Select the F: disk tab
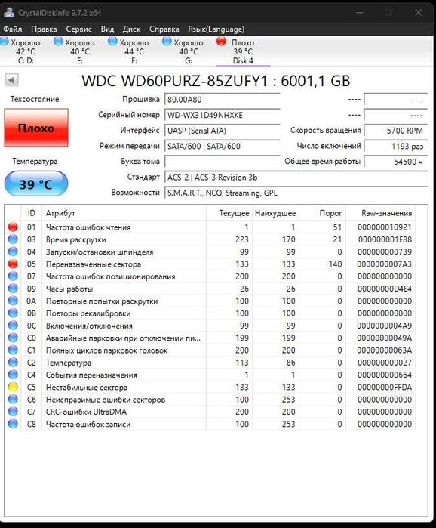 point(134,51)
